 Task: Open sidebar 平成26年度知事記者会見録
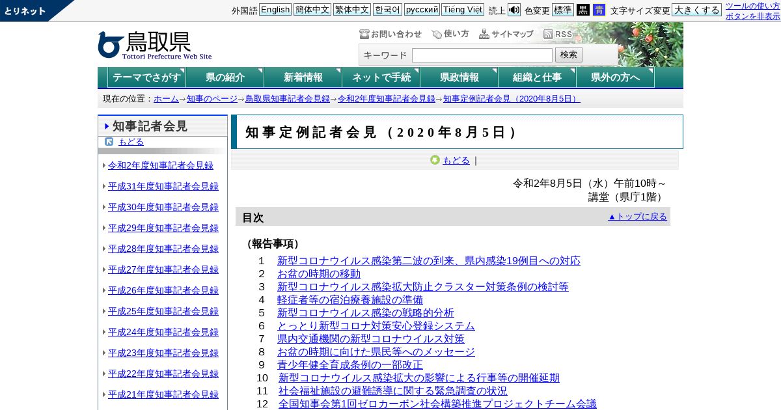(163, 290)
